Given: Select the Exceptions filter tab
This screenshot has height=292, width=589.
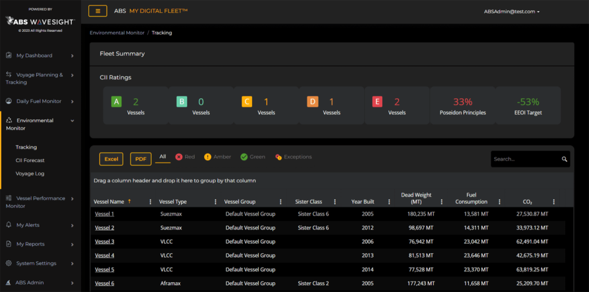Looking at the screenshot, I should [293, 156].
